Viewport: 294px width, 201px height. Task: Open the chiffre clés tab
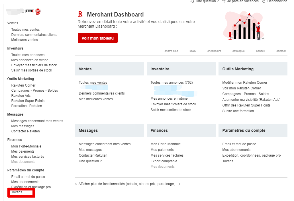(x=171, y=51)
